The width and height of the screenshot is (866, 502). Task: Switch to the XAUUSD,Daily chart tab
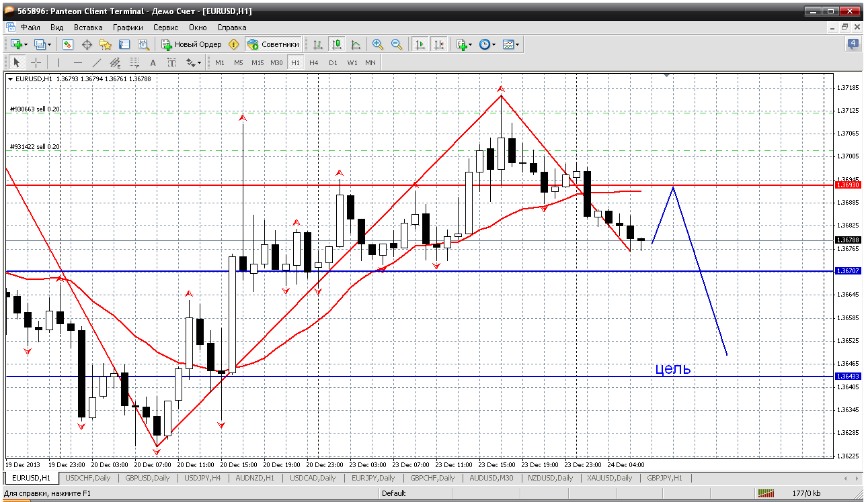tap(609, 478)
